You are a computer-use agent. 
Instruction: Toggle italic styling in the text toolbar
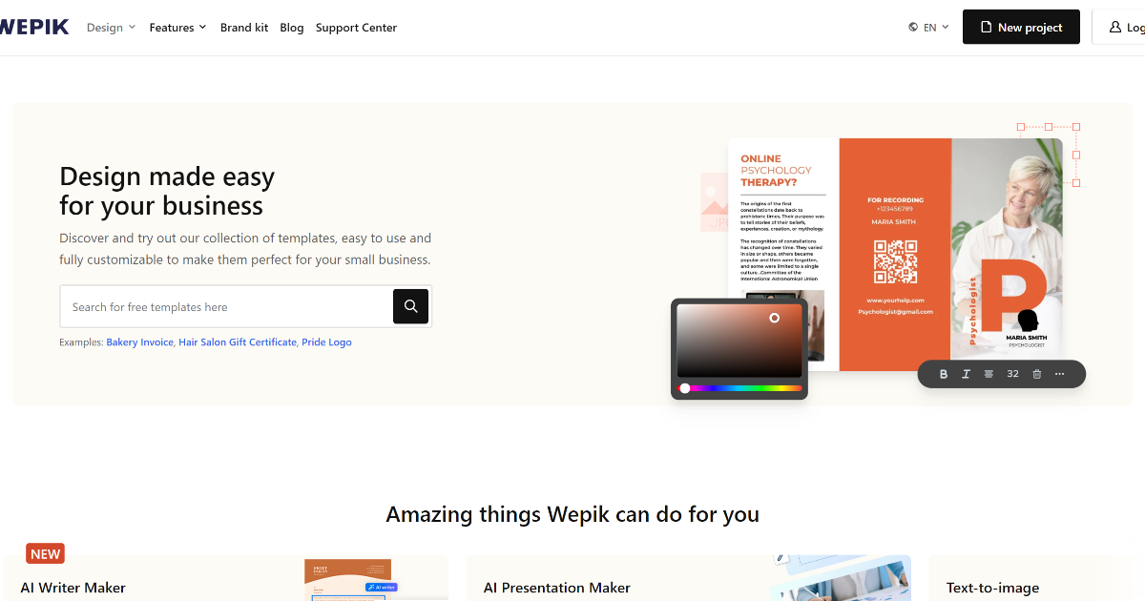[x=966, y=374]
